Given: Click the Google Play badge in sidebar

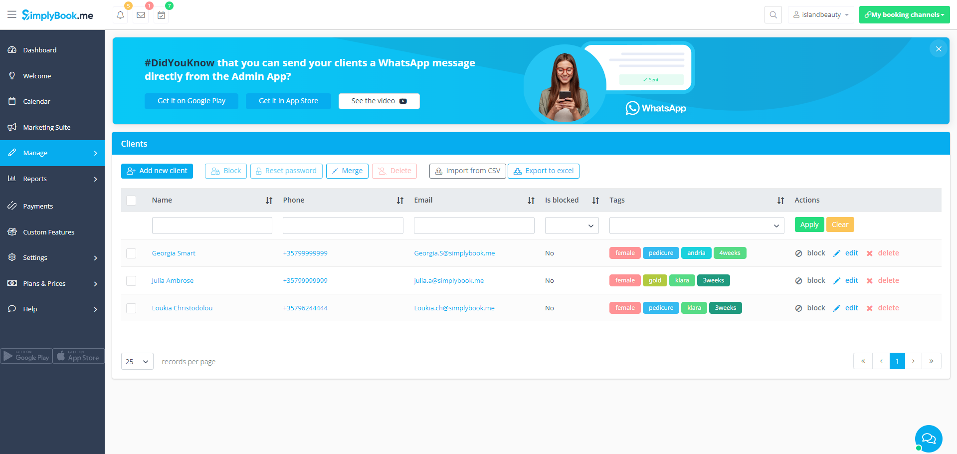Looking at the screenshot, I should 26,356.
